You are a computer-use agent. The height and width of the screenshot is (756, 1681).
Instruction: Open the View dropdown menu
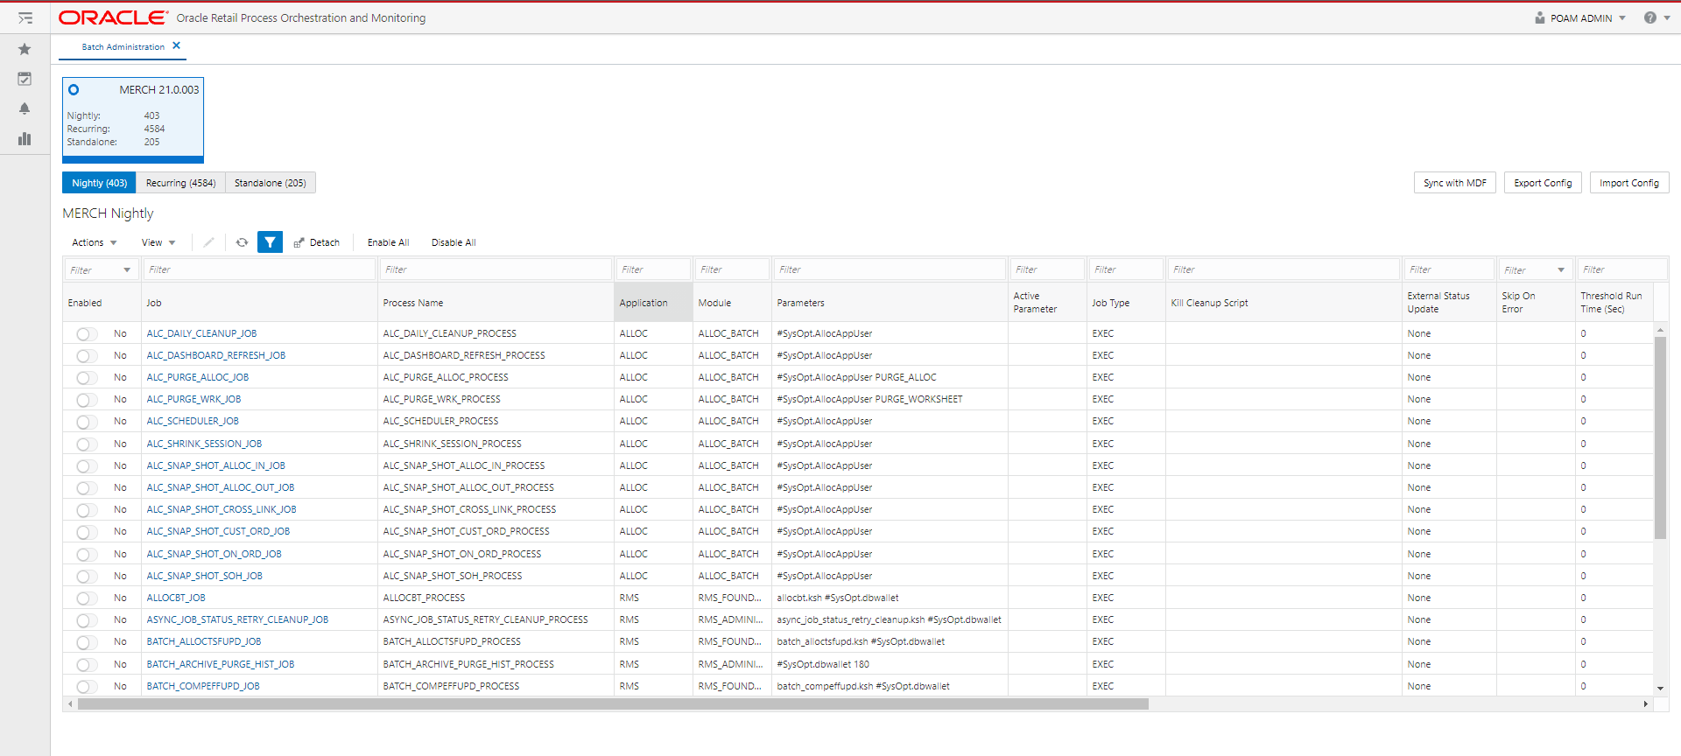[x=158, y=242]
